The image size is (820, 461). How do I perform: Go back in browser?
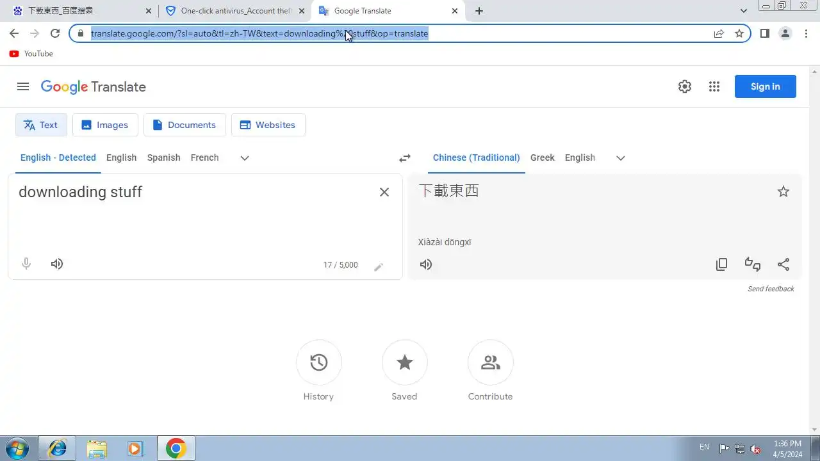pyautogui.click(x=14, y=33)
